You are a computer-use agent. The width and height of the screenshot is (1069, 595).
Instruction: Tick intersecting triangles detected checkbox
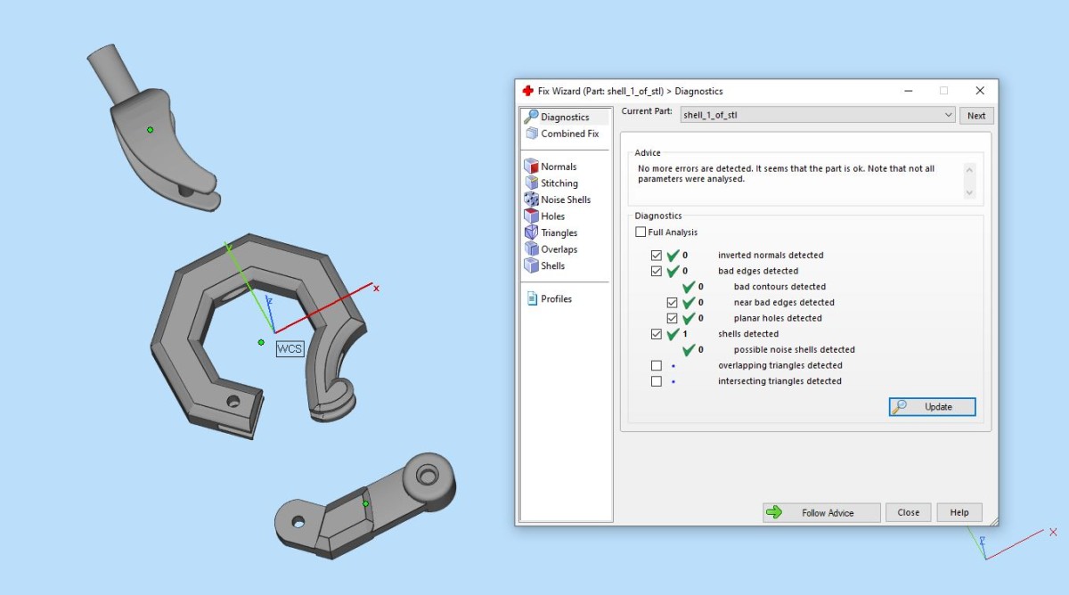[657, 381]
